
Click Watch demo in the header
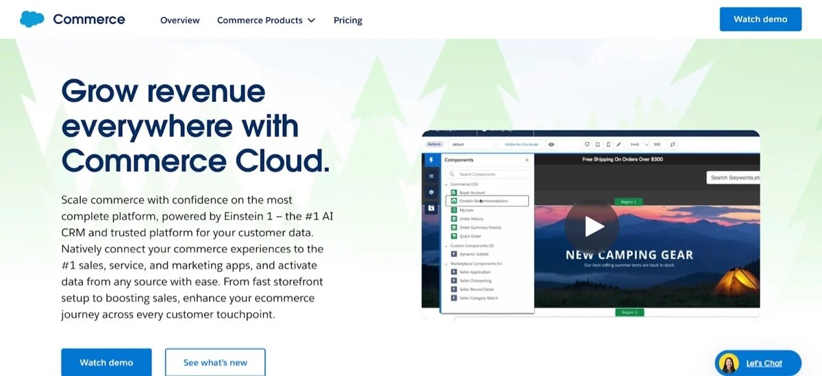pos(760,19)
